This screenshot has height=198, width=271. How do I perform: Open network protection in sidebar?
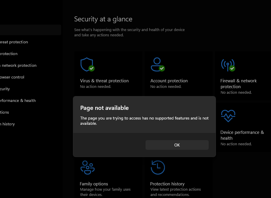pos(18,66)
